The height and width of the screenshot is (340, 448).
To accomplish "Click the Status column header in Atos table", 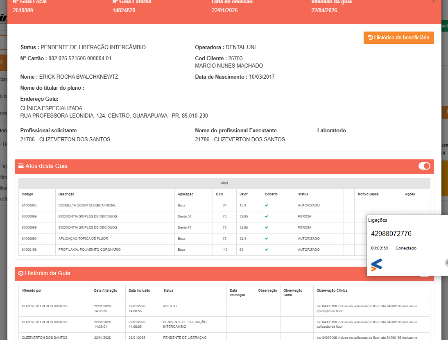I will coord(303,194).
